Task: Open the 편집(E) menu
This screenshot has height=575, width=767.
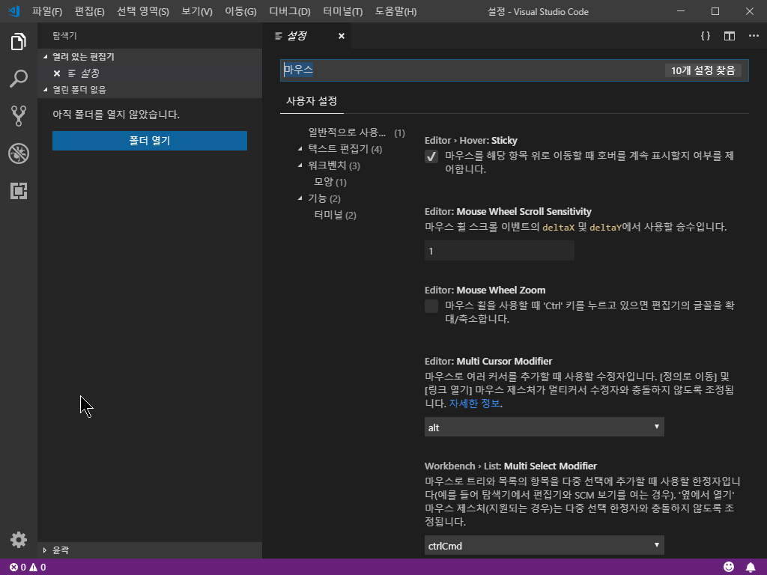Action: point(90,11)
